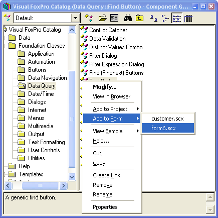
Task: Click the Conflict Catcher item icon
Action: [84, 30]
